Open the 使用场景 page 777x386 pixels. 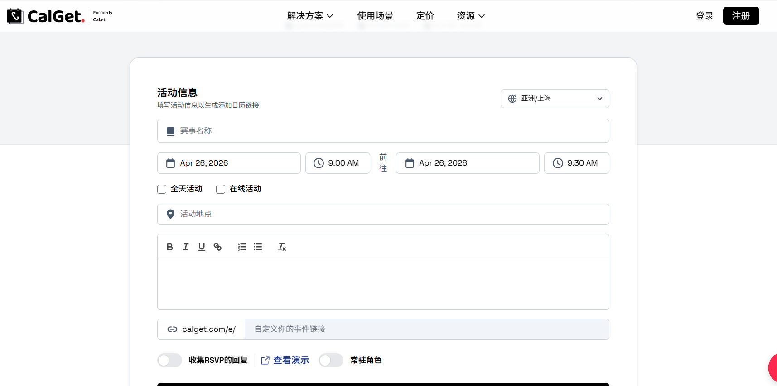pyautogui.click(x=375, y=16)
